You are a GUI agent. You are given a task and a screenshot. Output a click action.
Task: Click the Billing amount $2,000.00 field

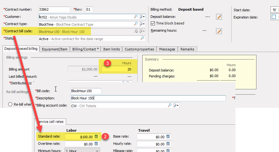tap(83, 69)
